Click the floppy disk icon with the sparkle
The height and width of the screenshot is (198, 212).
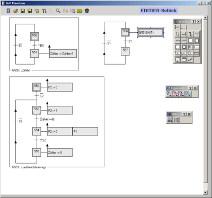coord(30,11)
